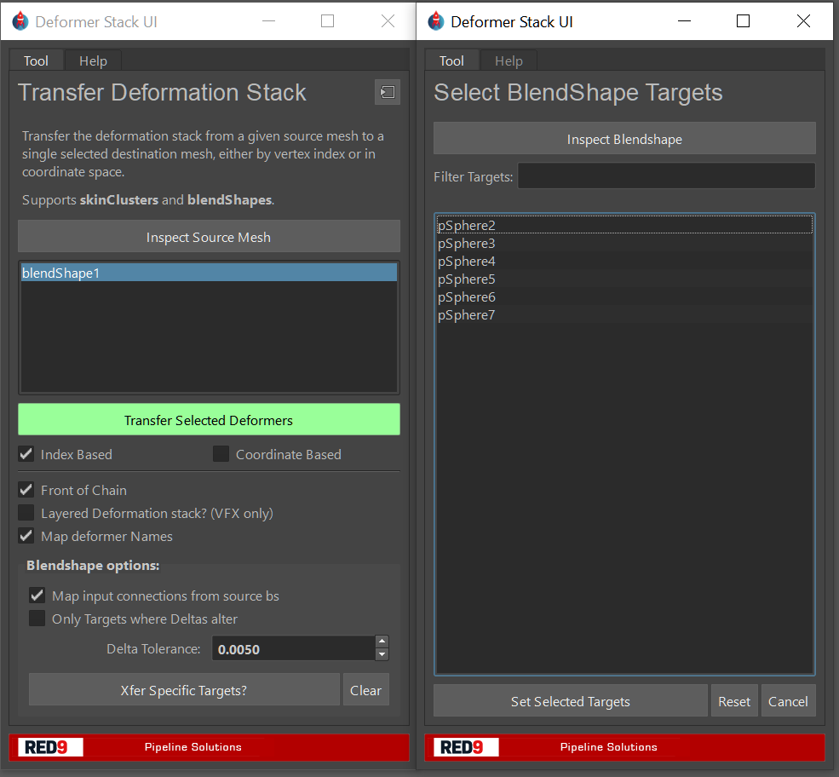Click Red9 app icon in right window title bar
Image resolution: width=839 pixels, height=777 pixels.
[436, 21]
